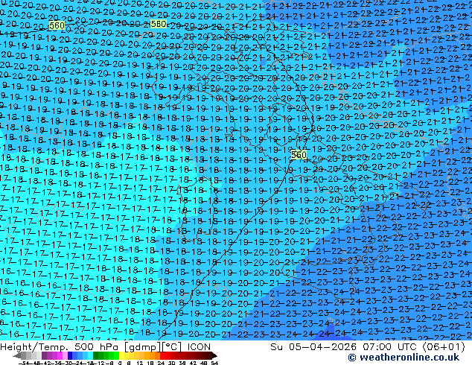Click the 'Height/Temp. 500 hPa' title text

59,347
